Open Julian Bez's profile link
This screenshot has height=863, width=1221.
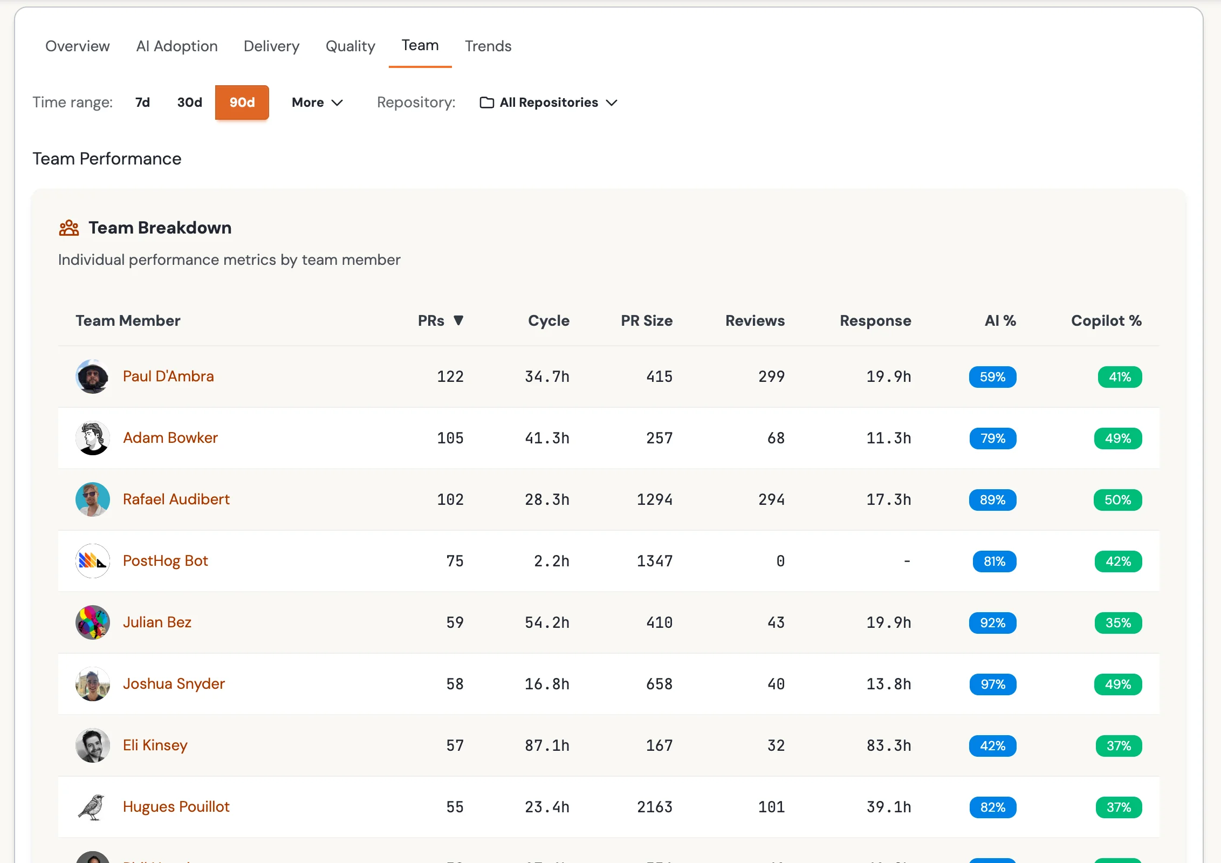(157, 622)
